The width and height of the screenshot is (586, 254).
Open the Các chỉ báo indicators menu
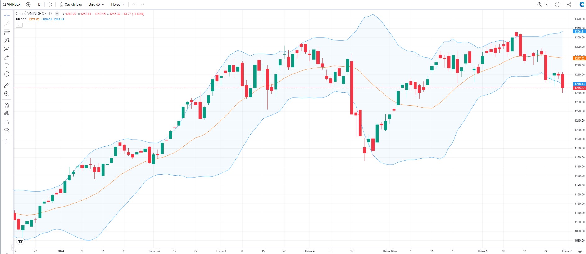(x=71, y=4)
